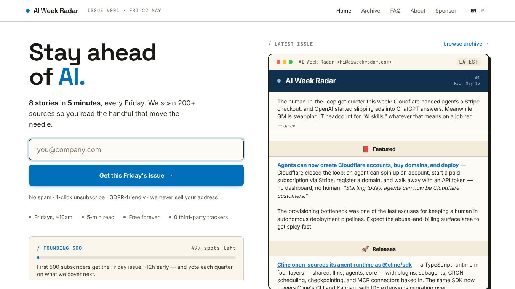The height and width of the screenshot is (289, 515).
Task: Click the '/ FOUNDING 500' label
Action: 59,248
